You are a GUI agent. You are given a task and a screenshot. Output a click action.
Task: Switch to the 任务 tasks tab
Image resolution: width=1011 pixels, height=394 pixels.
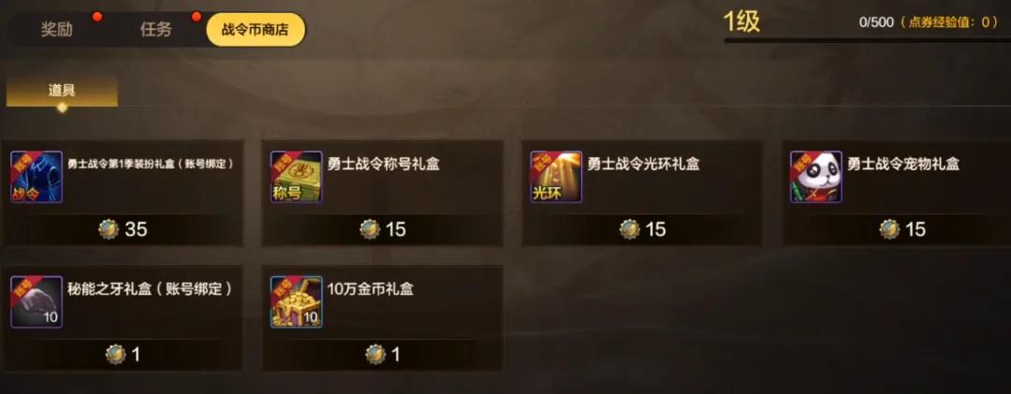(156, 30)
